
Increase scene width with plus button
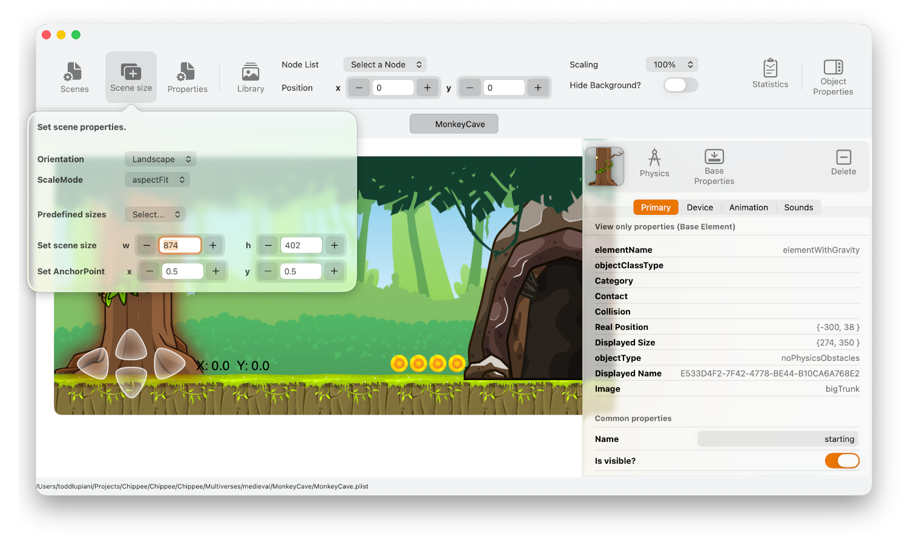tap(213, 245)
